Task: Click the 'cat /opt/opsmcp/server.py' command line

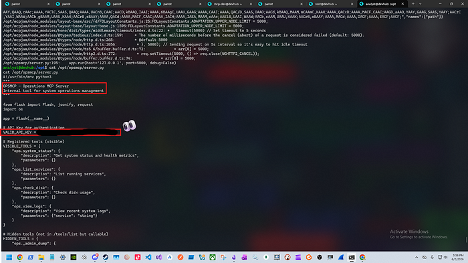Action: click(76, 68)
